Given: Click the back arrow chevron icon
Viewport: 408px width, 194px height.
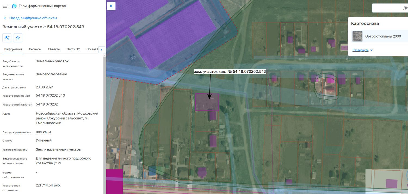Looking at the screenshot, I should (x=5, y=18).
